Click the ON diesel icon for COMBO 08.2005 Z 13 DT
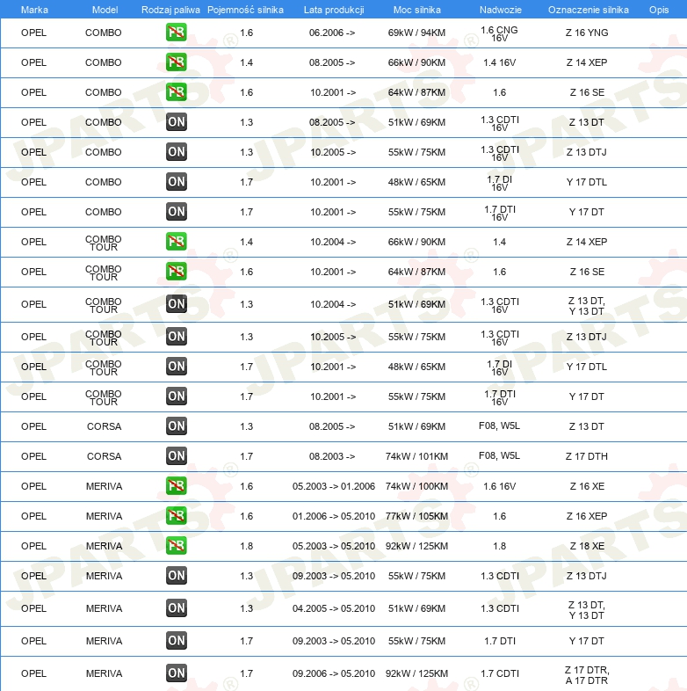Viewport: 687px width, 691px height. [177, 122]
